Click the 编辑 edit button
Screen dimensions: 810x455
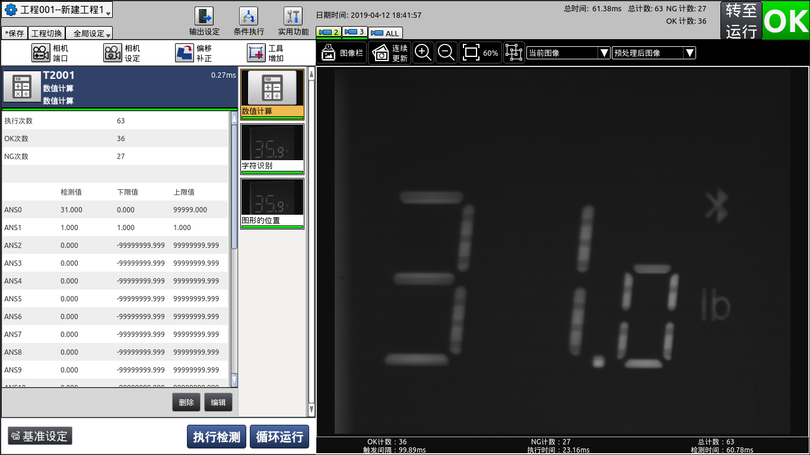coord(218,402)
